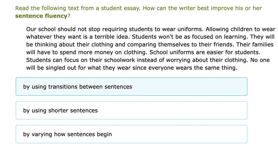Screen dimensions: 278x154
Task: Click sentence 'School uniforms are easier for students'
Action: point(205,52)
